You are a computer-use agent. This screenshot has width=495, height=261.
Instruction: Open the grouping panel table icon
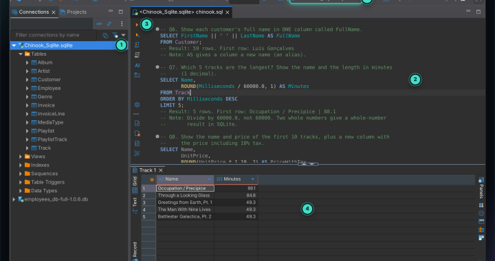[481, 229]
